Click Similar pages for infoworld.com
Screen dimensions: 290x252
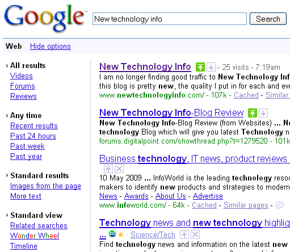246,205
